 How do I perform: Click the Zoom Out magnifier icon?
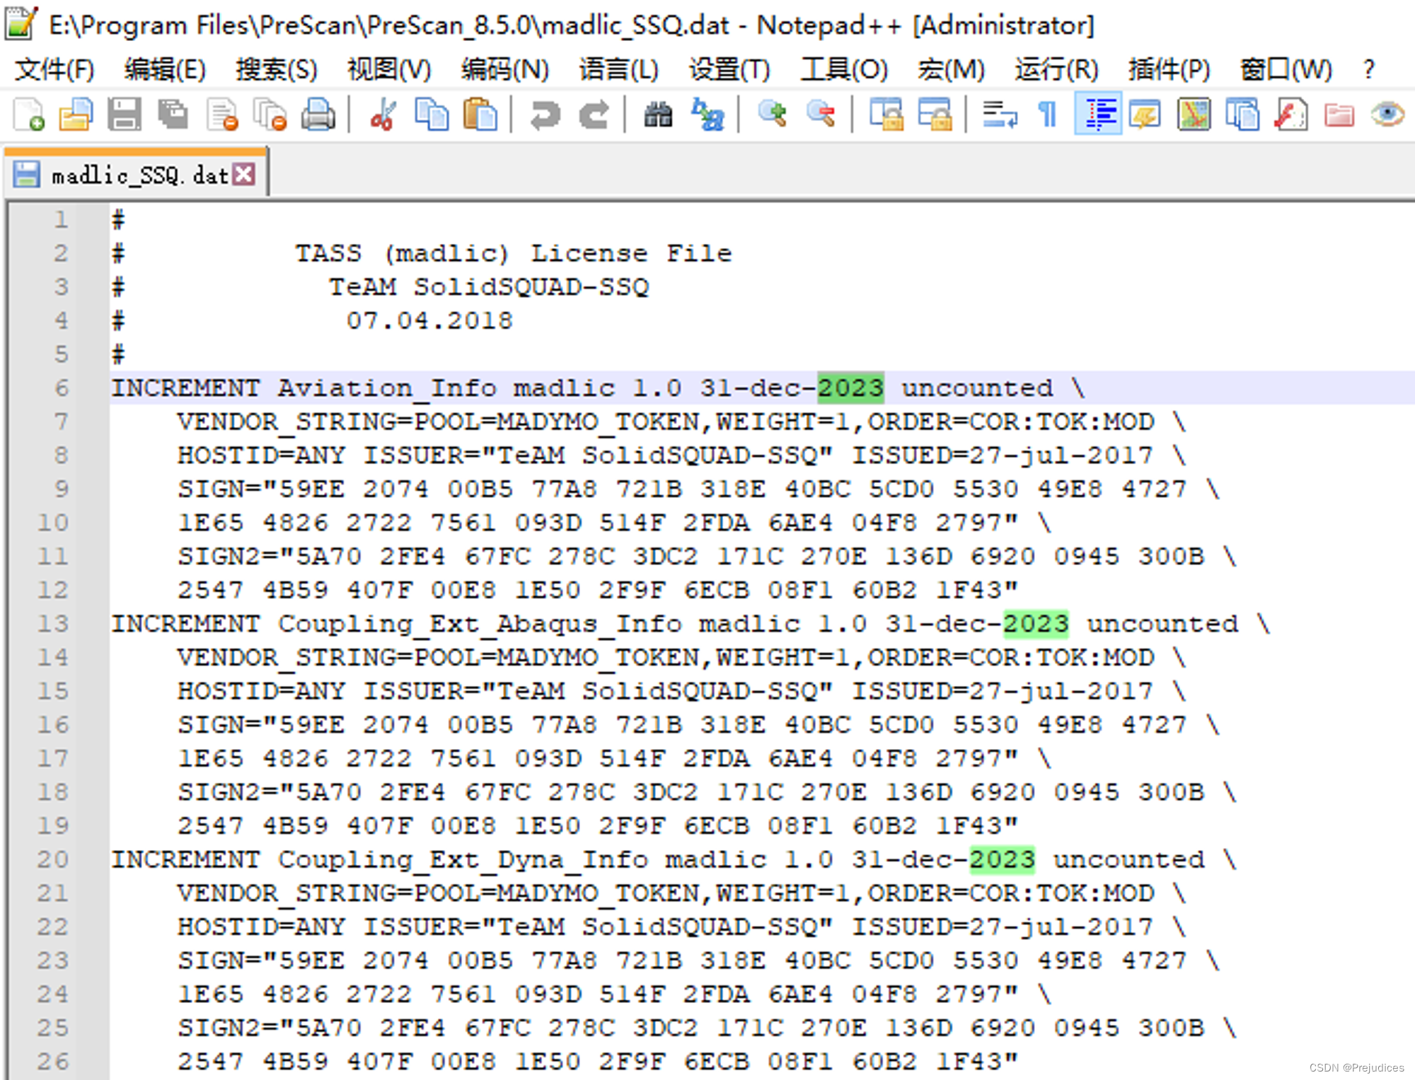click(x=821, y=115)
